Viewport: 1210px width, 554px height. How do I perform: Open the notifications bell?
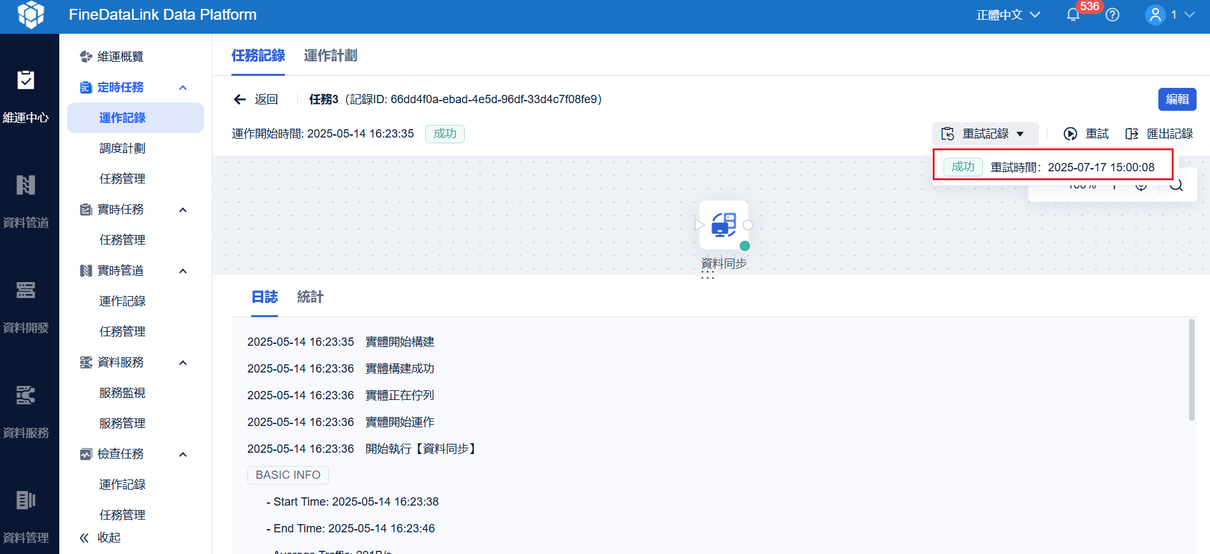[x=1074, y=15]
